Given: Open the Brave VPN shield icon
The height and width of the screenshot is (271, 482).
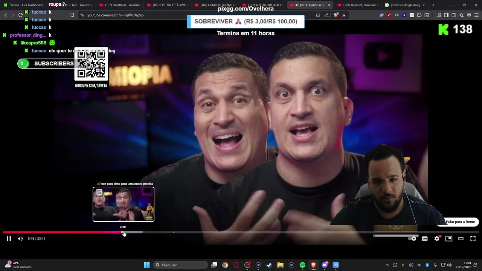Looking at the screenshot, I should click(x=469, y=15).
